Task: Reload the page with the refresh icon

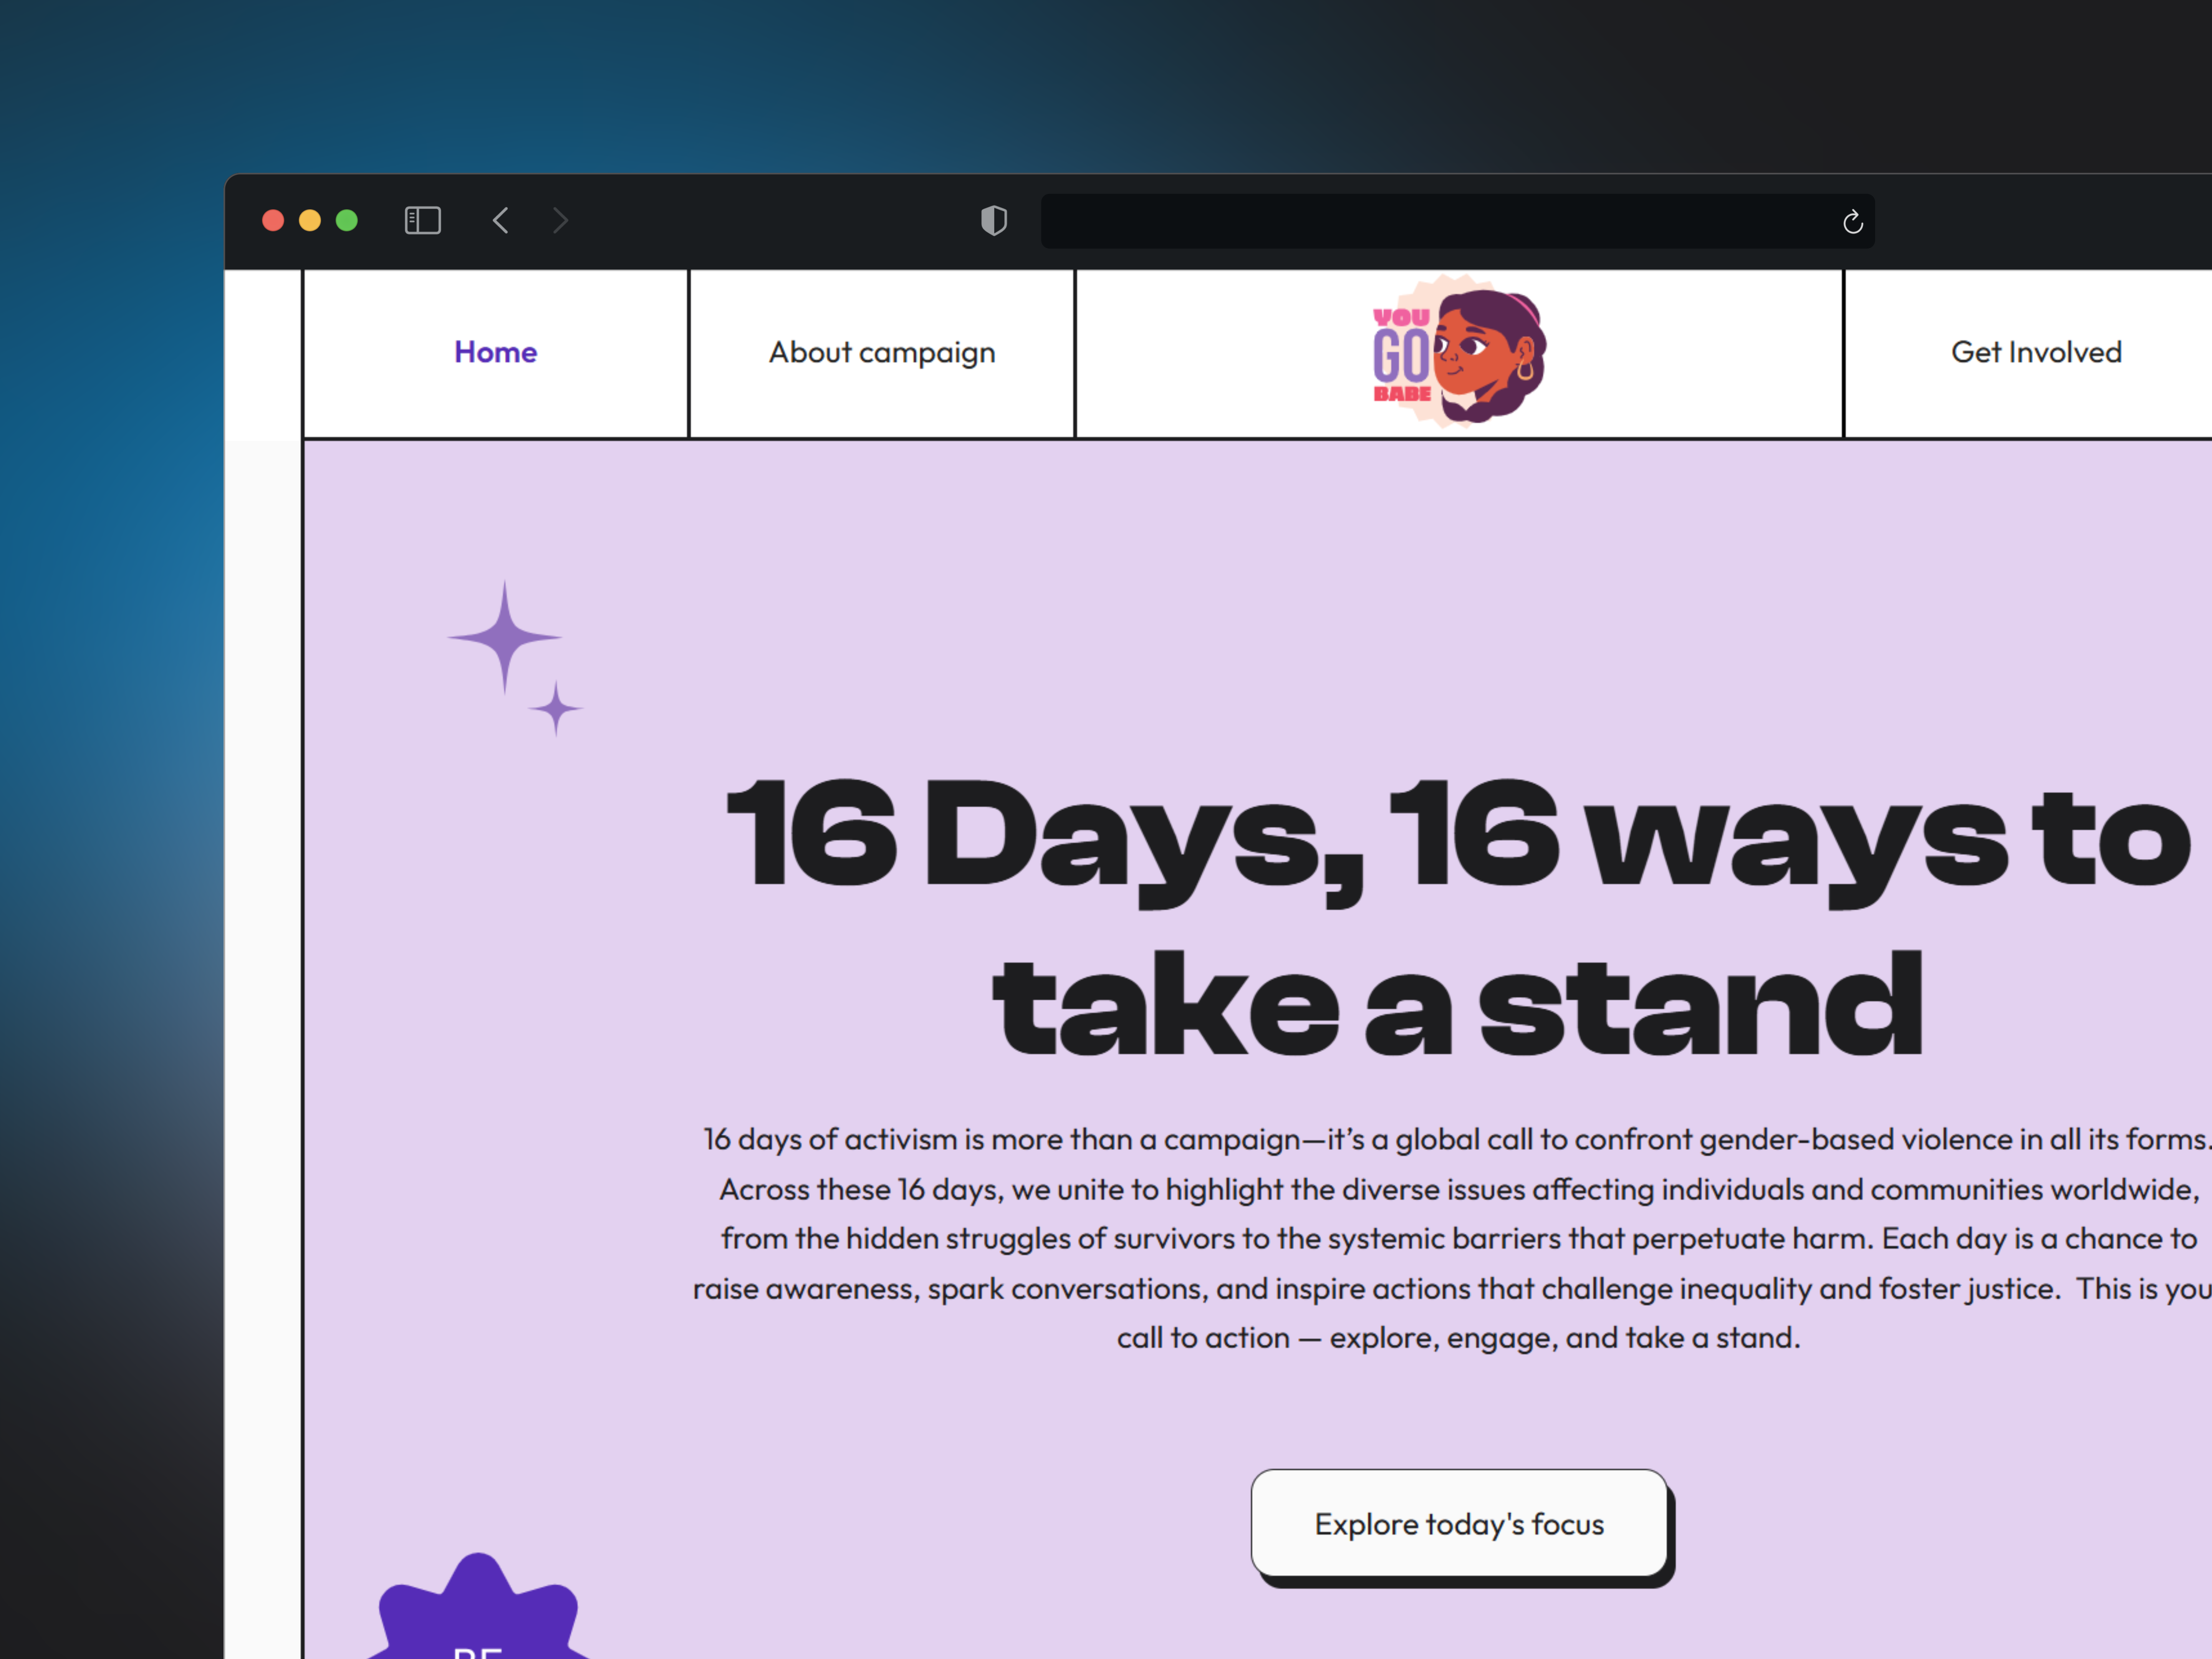Action: [1852, 222]
